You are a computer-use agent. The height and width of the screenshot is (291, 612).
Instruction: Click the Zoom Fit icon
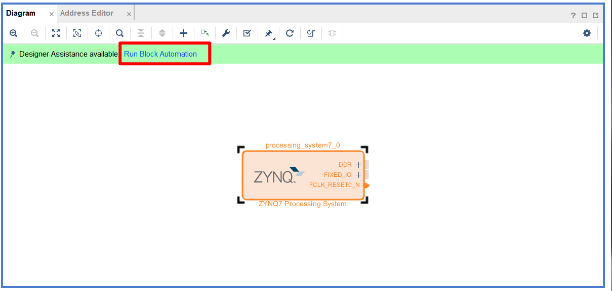(x=56, y=33)
